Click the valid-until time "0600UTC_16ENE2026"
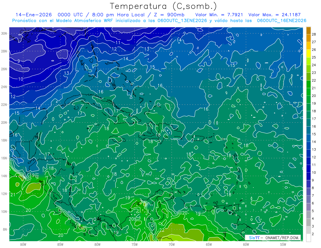The image size is (321, 248). click(281, 21)
